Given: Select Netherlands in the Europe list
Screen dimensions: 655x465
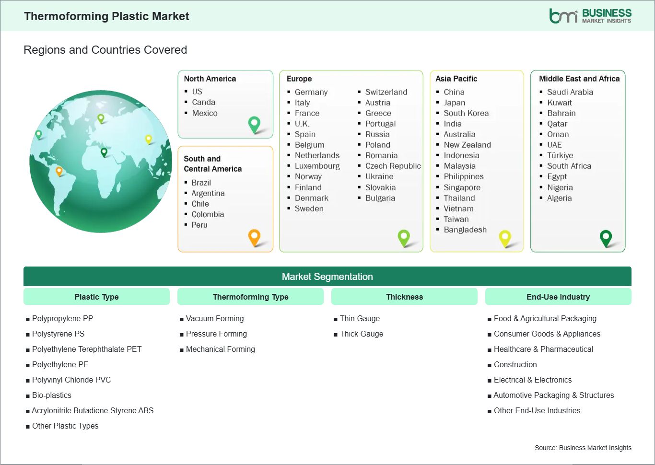Looking at the screenshot, I should click(x=317, y=155).
